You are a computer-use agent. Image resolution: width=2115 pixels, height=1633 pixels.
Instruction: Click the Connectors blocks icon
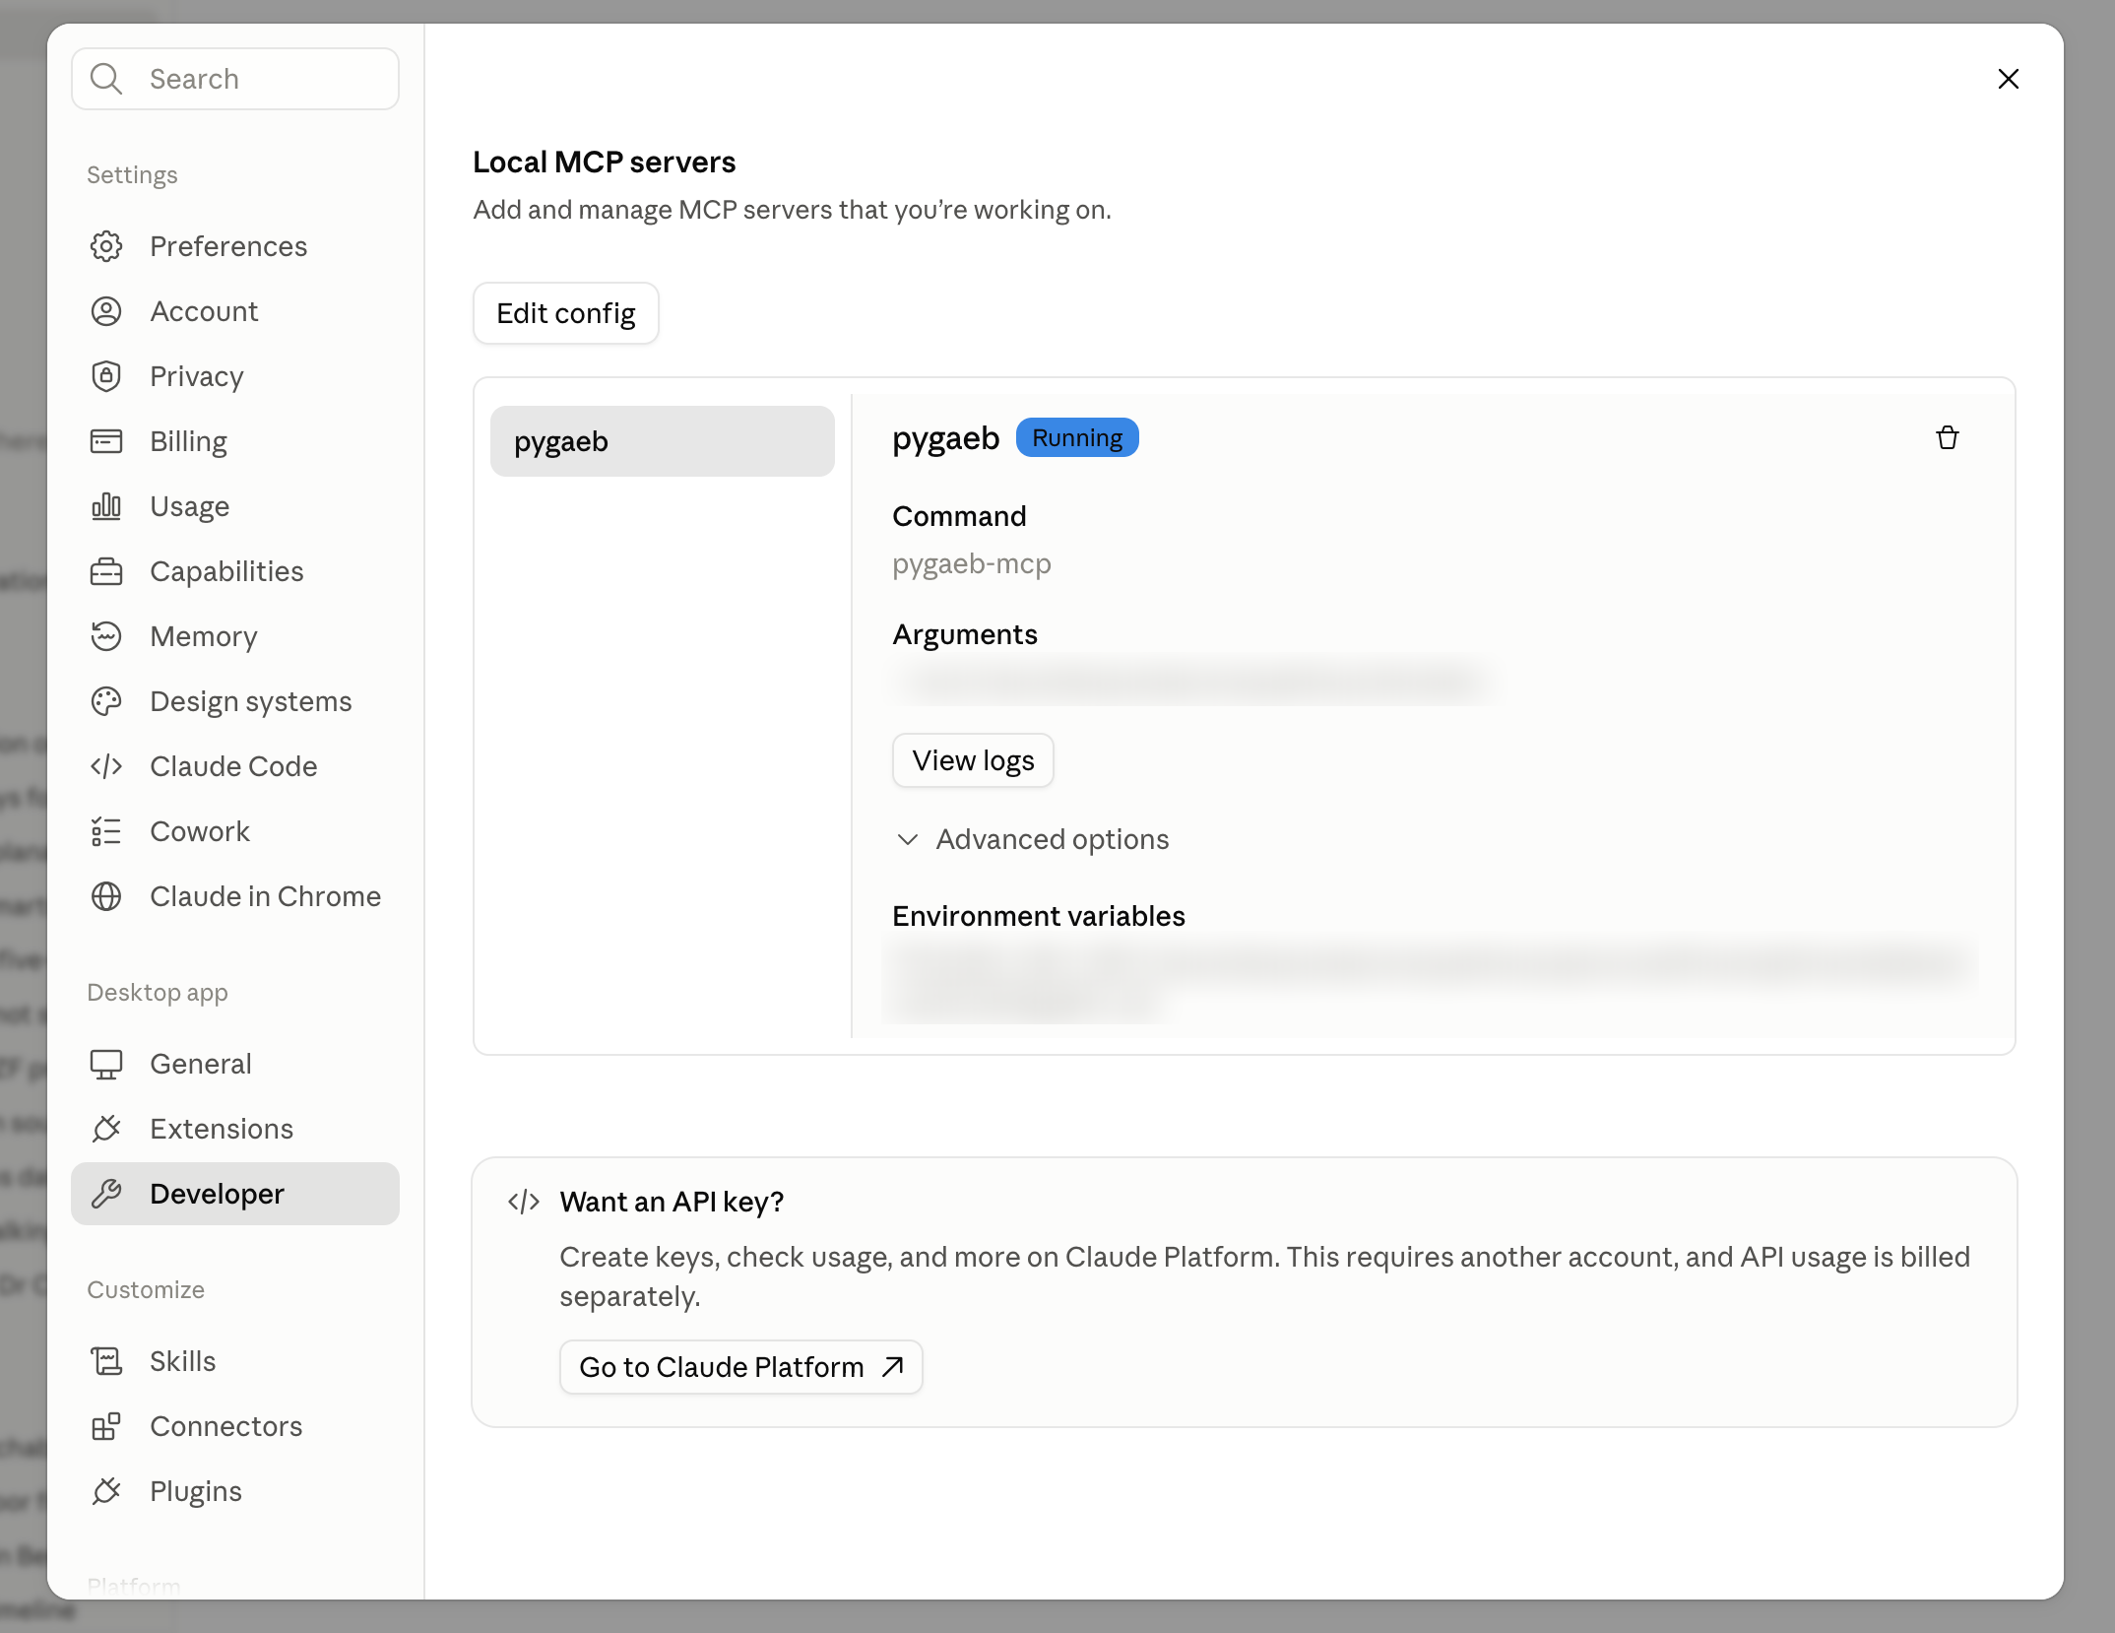(x=106, y=1426)
